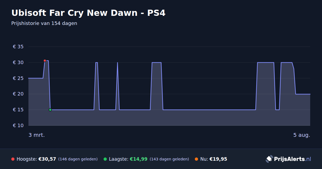Click the € 35 axis label
Viewport: 322px width, 169px height.
tap(18, 47)
